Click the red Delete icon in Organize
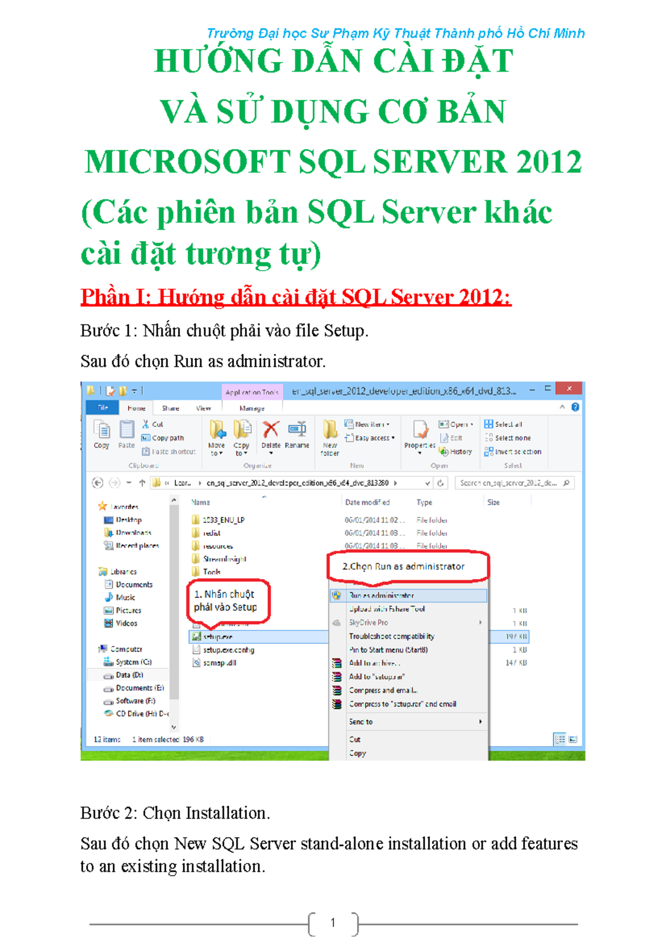This screenshot has height=943, width=666. pos(271,429)
